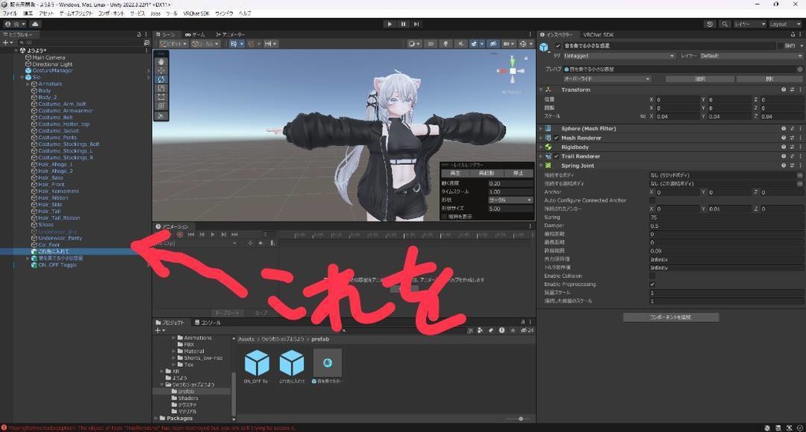Image resolution: width=806 pixels, height=432 pixels.
Task: Jump to last keyframe in Animation window
Action: tap(235, 235)
